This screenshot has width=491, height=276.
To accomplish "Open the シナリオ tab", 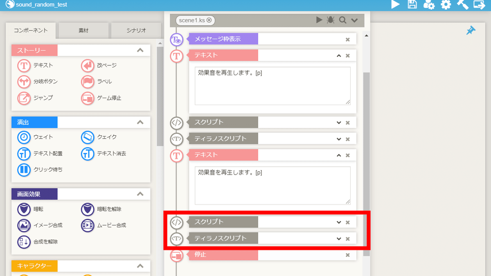I will [x=136, y=31].
